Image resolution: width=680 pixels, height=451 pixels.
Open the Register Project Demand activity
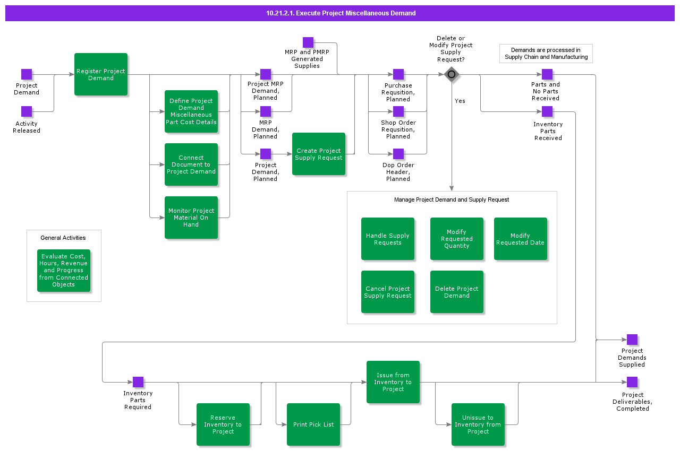(101, 74)
